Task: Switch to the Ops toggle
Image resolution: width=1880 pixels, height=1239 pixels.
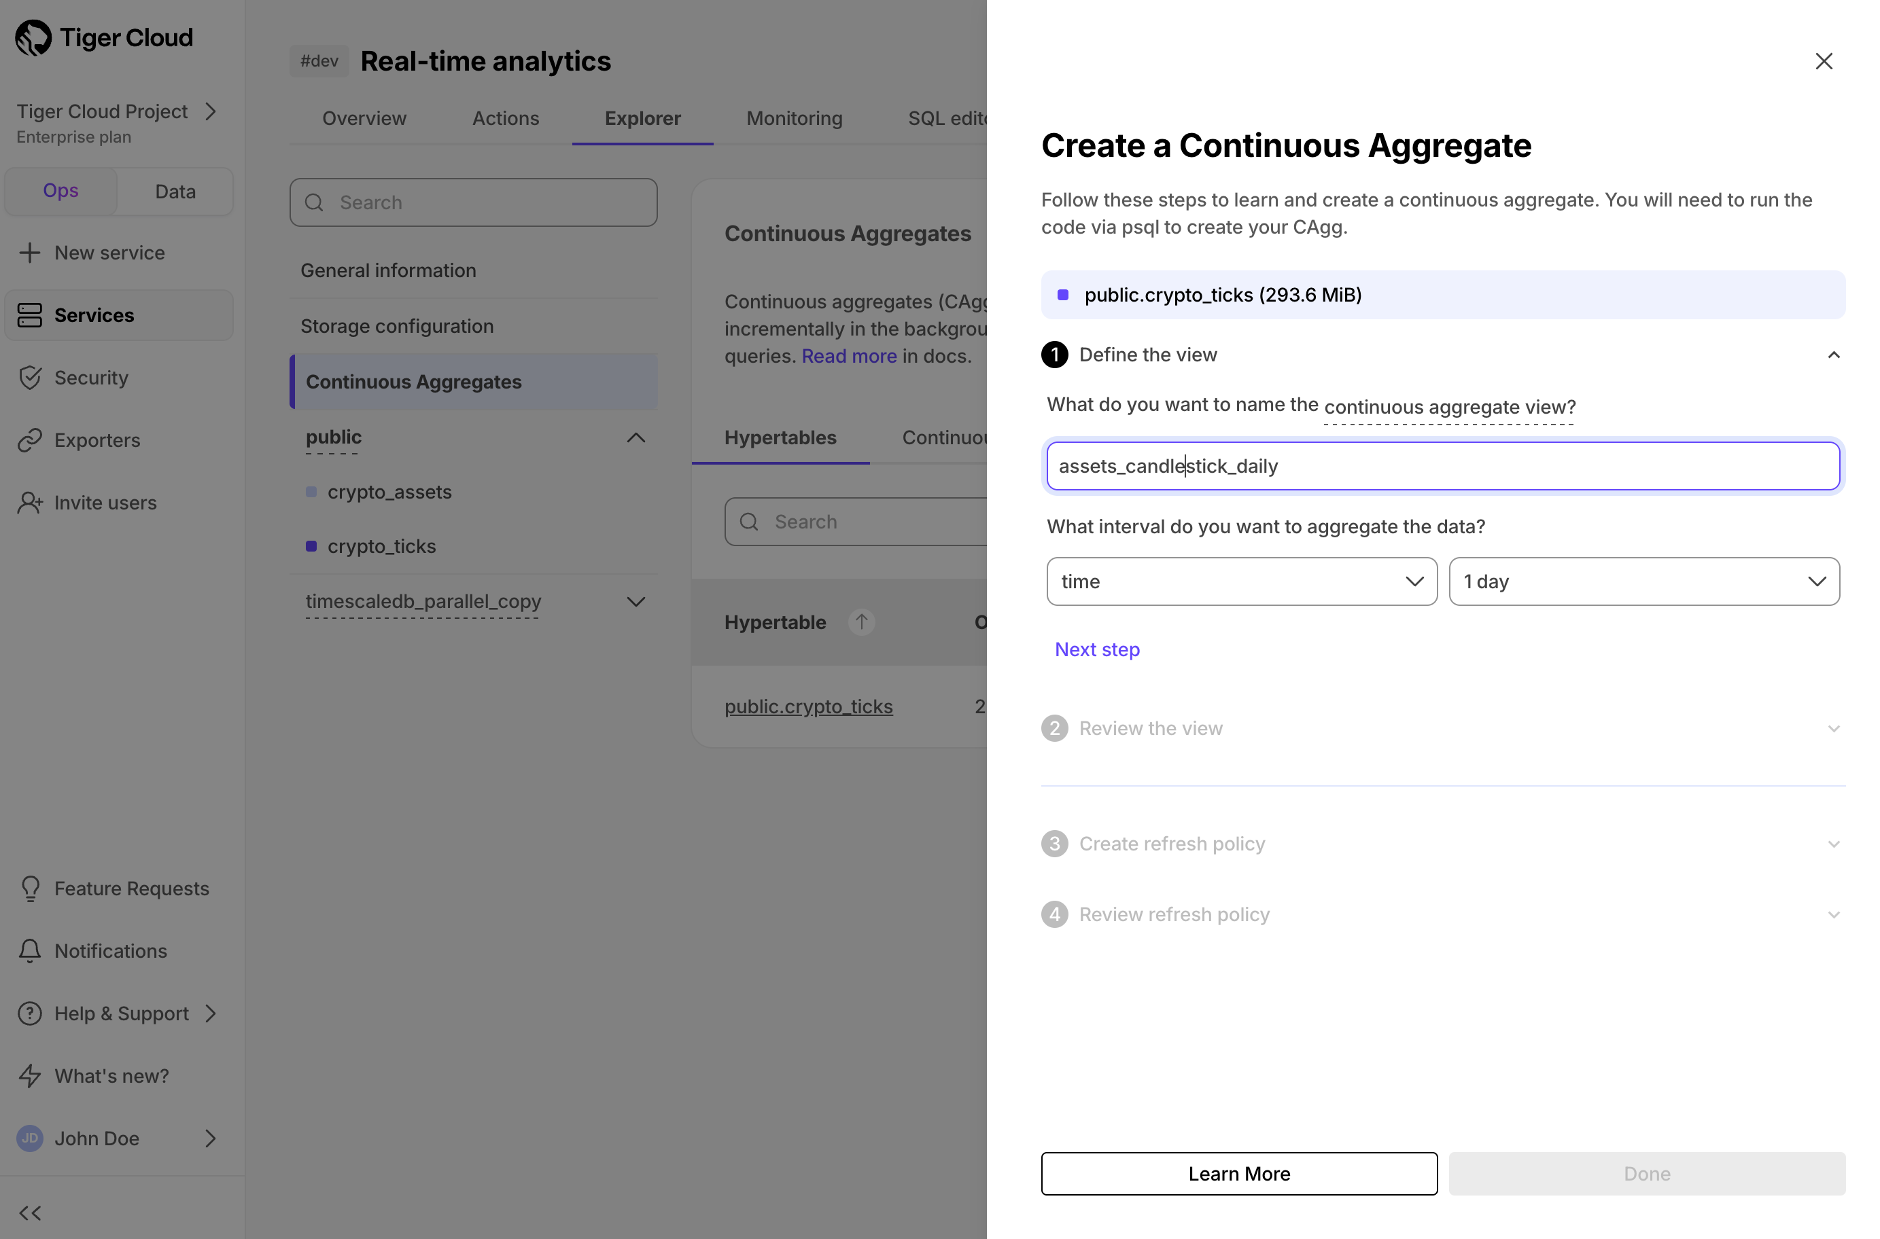Action: (x=61, y=192)
